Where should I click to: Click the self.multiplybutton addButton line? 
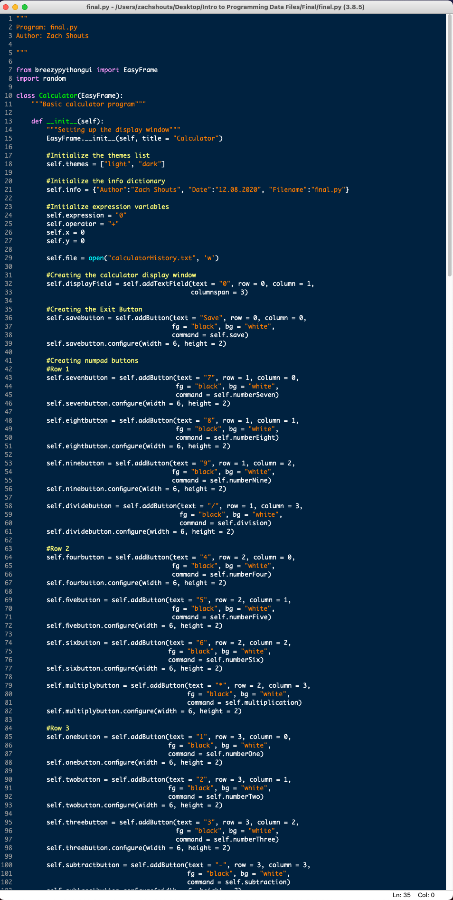point(179,685)
